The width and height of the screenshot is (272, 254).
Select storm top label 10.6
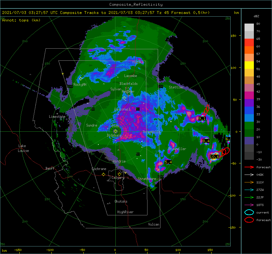[x=214, y=157]
